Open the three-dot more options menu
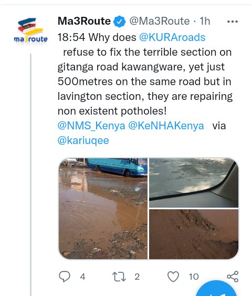This screenshot has width=252, height=296. click(233, 22)
